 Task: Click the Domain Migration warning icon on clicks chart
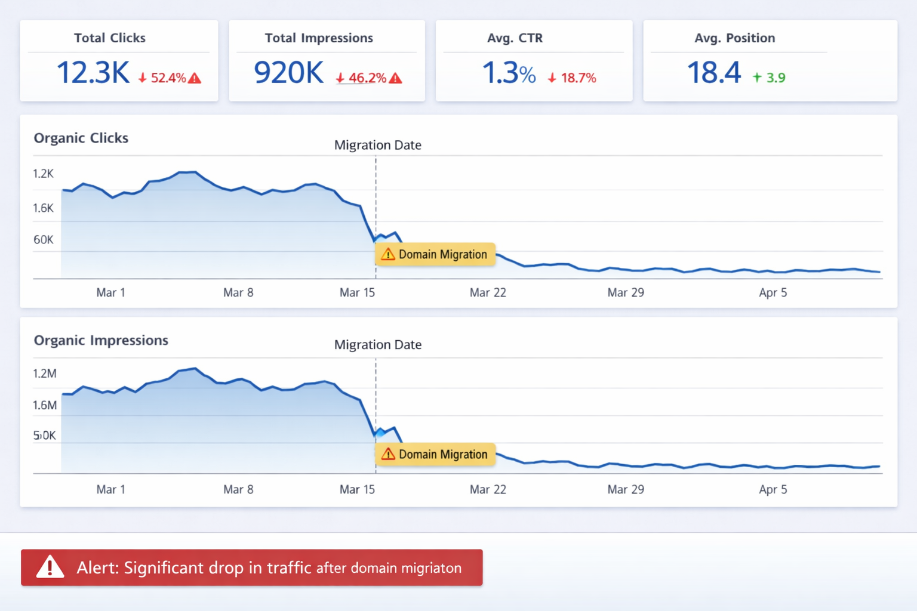(388, 254)
